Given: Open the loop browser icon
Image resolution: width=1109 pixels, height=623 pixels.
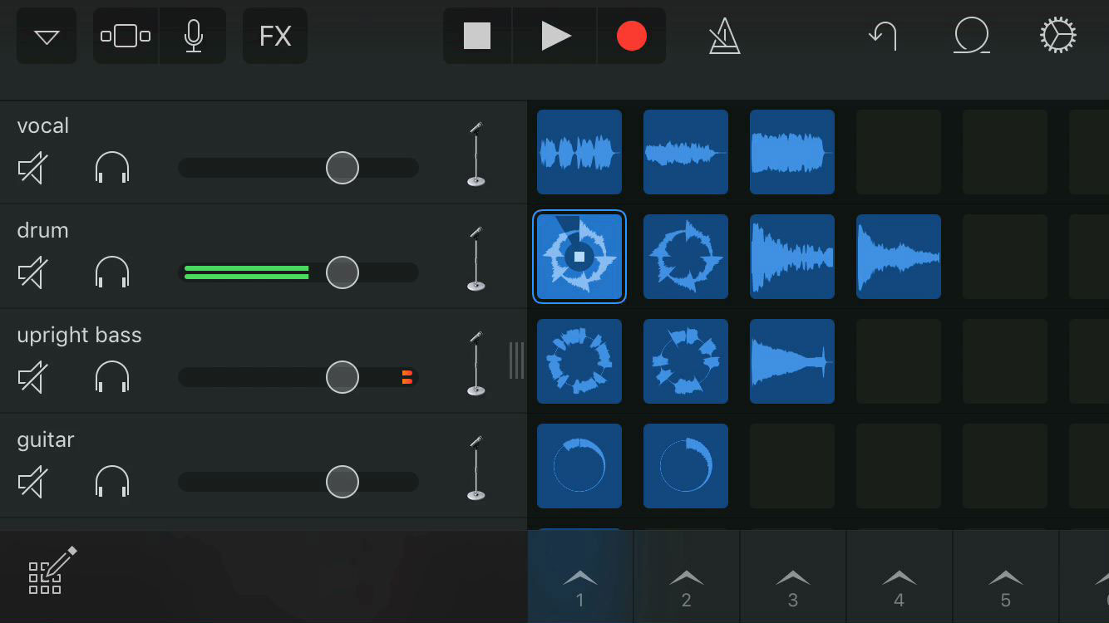Looking at the screenshot, I should (x=971, y=36).
